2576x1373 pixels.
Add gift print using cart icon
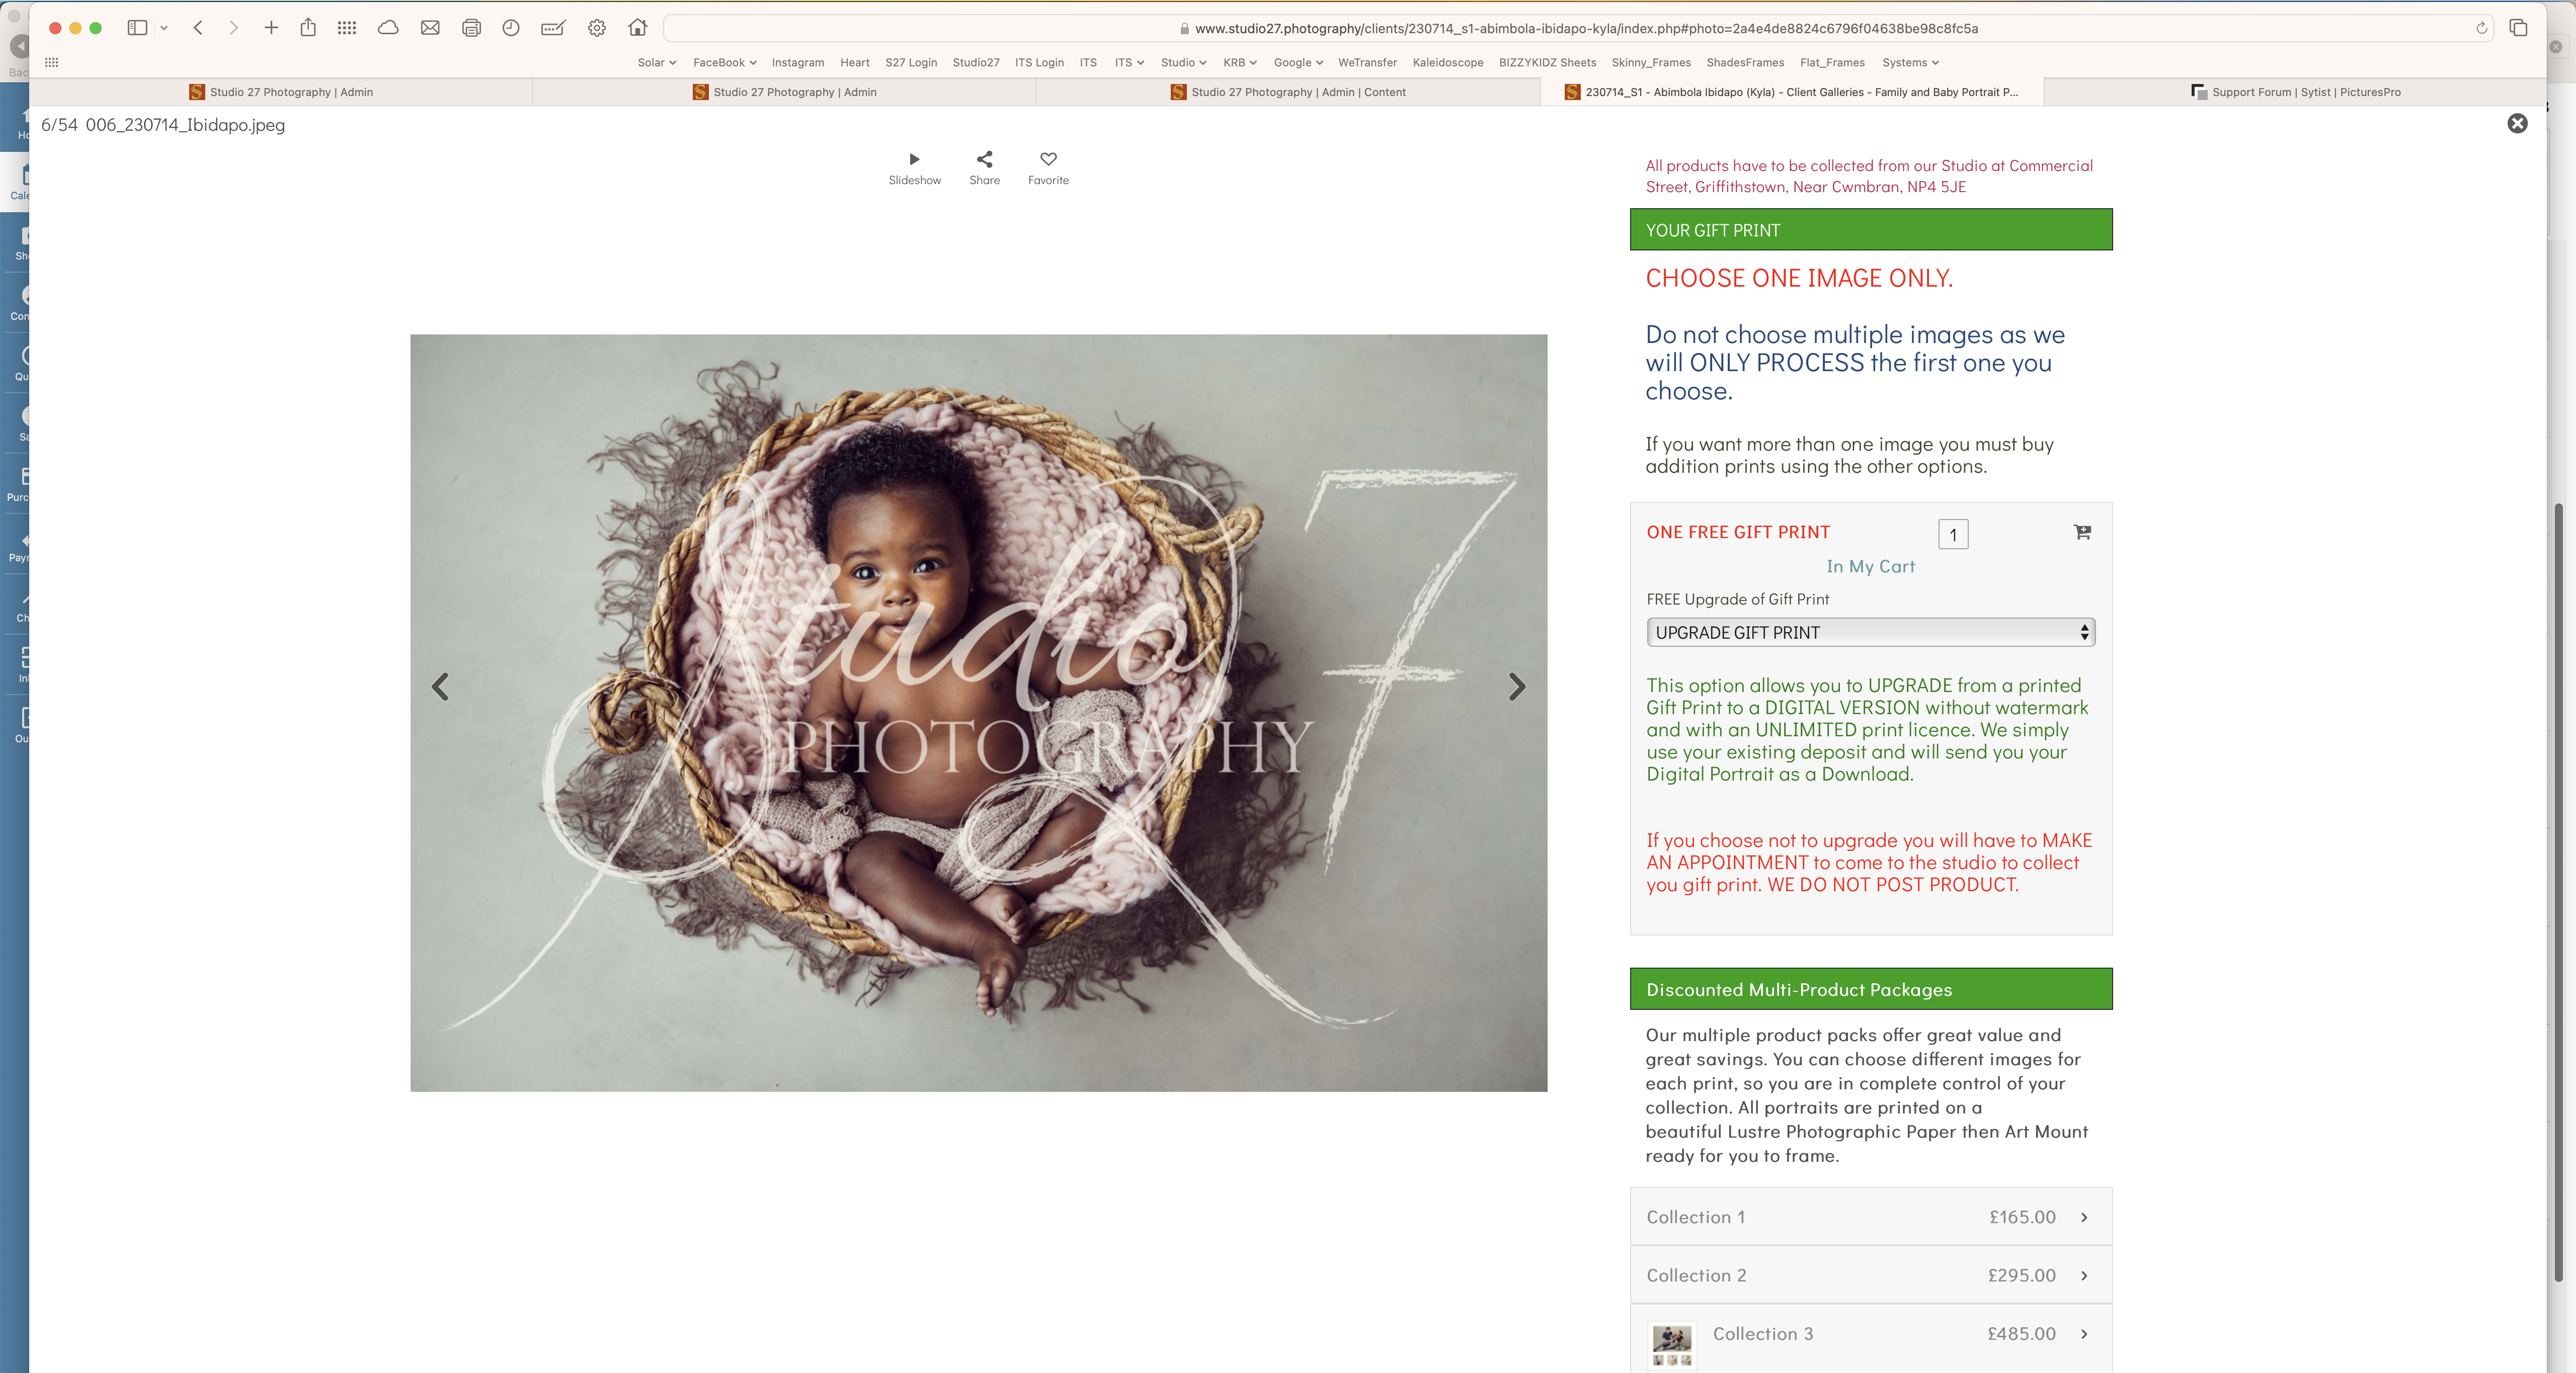tap(2082, 533)
